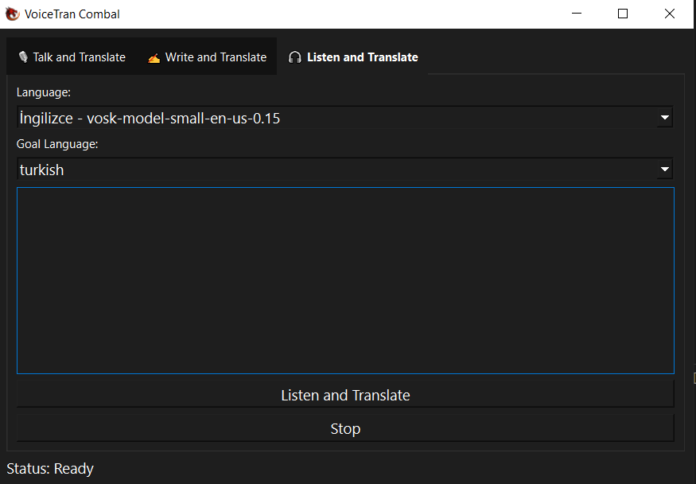
Task: Click the Language dropdown arrow
Action: pos(665,117)
